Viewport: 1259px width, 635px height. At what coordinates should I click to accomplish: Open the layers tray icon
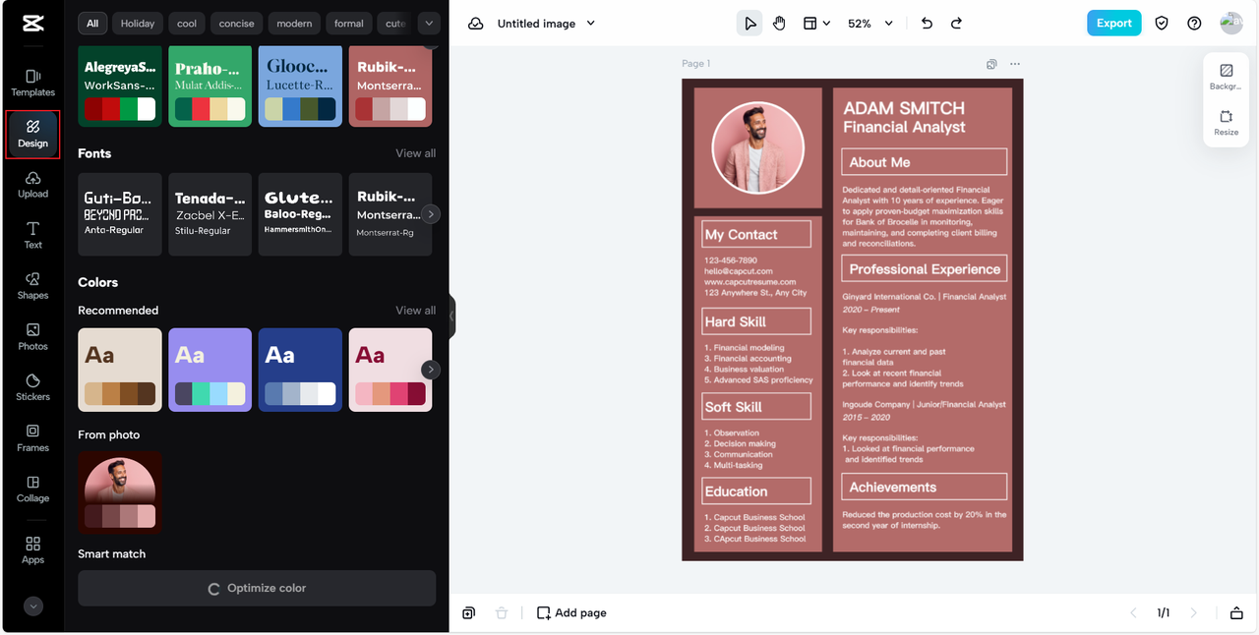point(1236,613)
